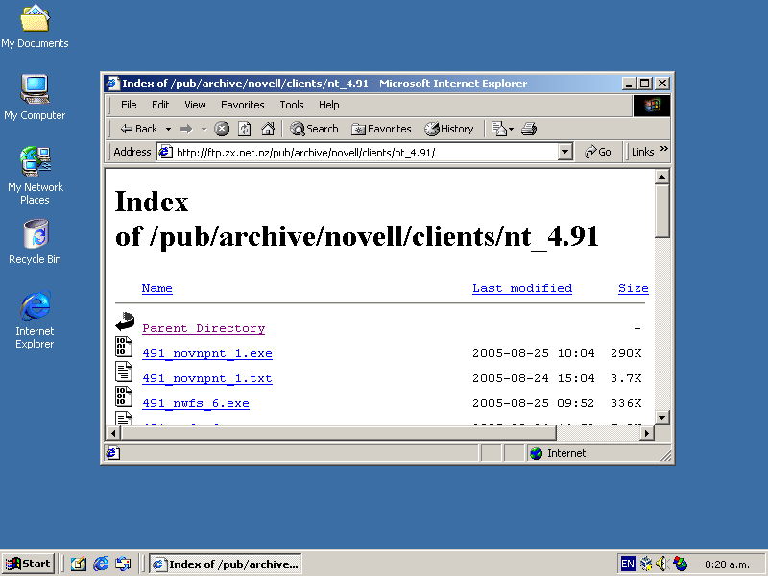Screen dimensions: 768x576
Task: Open the Favorites toolbar button
Action: point(381,129)
